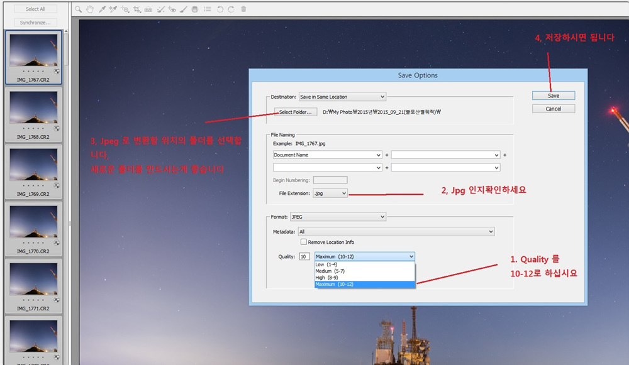Activate the Crop tool
Image resolution: width=629 pixels, height=365 pixels.
pyautogui.click(x=136, y=9)
